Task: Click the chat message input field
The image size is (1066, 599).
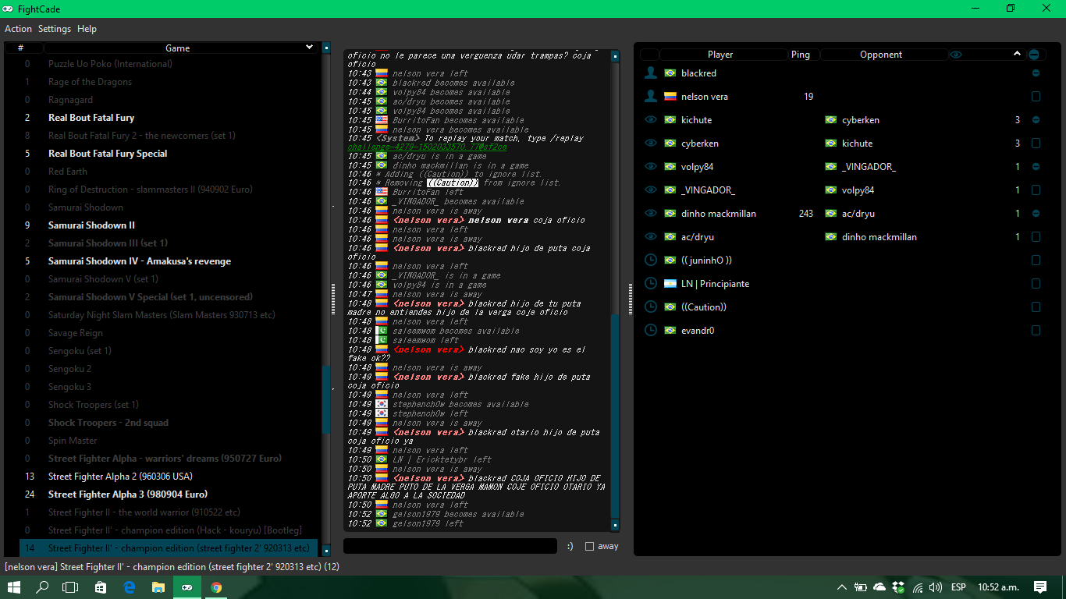Action: pyautogui.click(x=450, y=546)
